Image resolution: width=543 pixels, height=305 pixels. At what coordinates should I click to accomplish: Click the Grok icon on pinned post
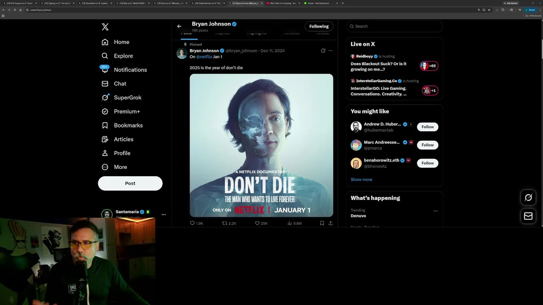pyautogui.click(x=323, y=51)
